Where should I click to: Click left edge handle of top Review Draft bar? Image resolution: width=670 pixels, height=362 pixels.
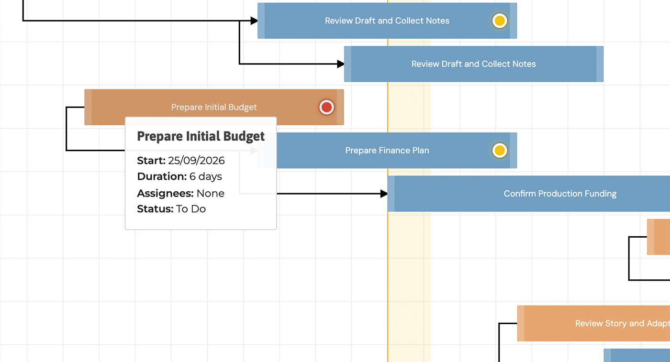[261, 21]
